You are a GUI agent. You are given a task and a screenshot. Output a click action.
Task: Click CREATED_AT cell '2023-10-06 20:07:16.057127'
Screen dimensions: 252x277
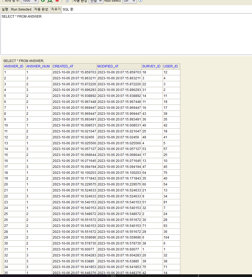(74, 149)
